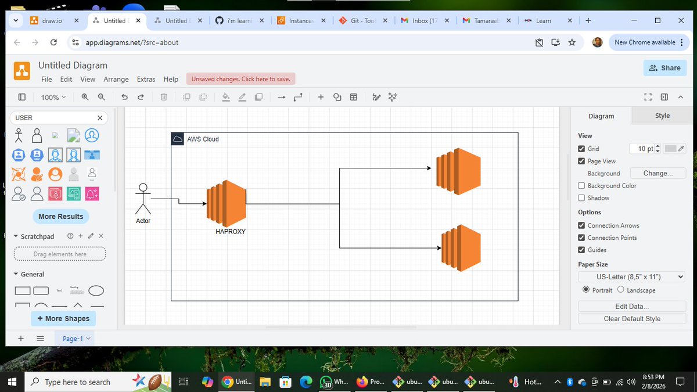
Task: Click the Zoom Out magnifier icon
Action: [102, 97]
